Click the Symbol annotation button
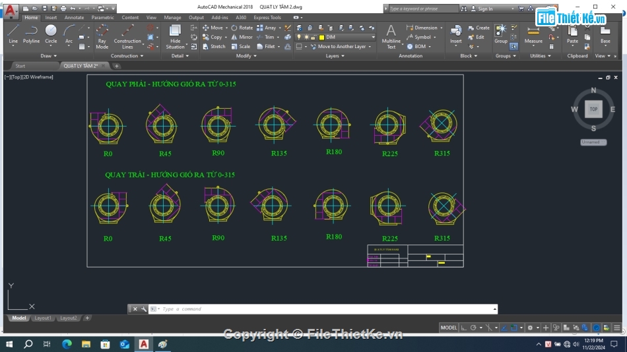Viewport: 627px width, 352px height. [418, 37]
